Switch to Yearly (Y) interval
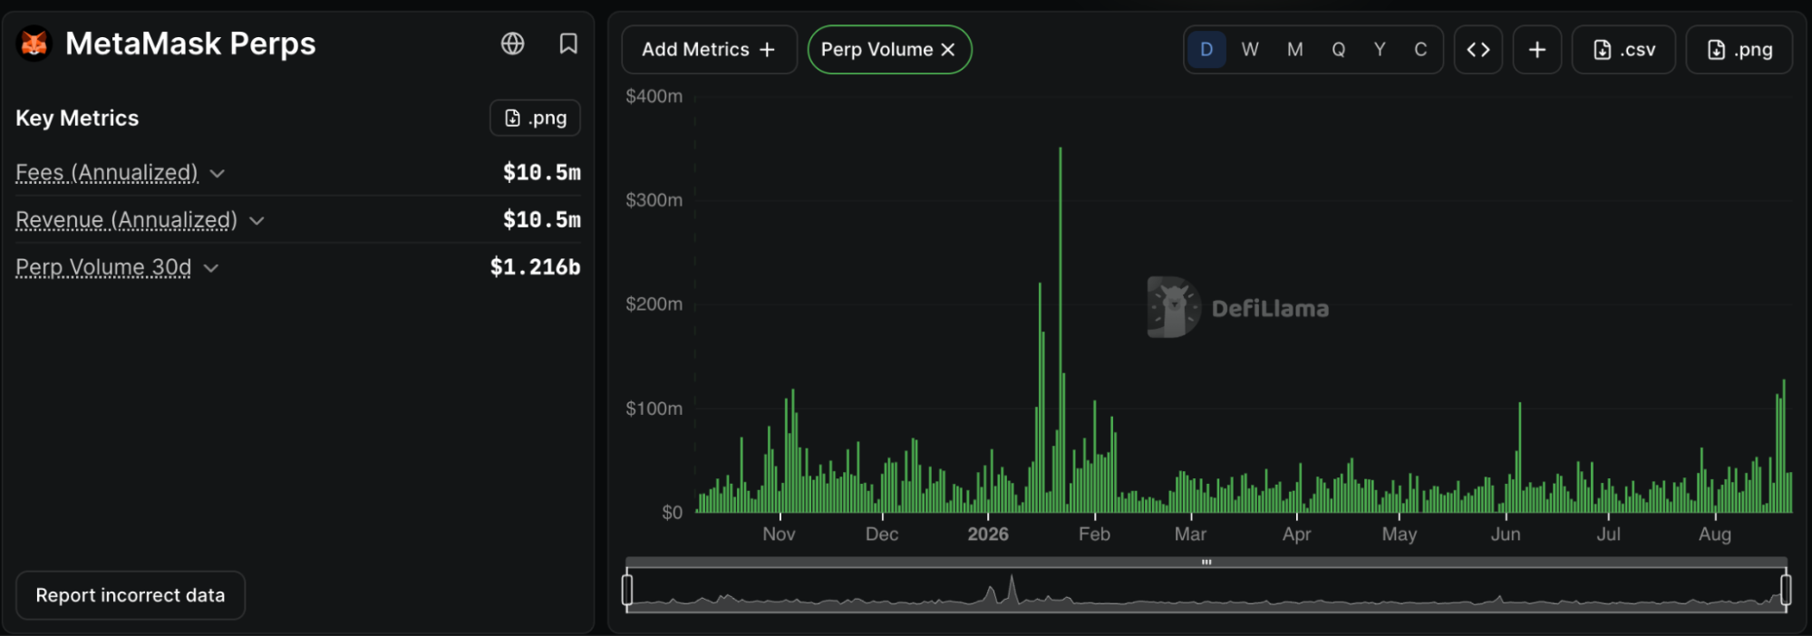 1380,50
